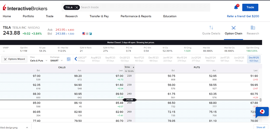Screen dimensions: 270x129
Task: Open the chat assistant bubble
Action: [262, 111]
